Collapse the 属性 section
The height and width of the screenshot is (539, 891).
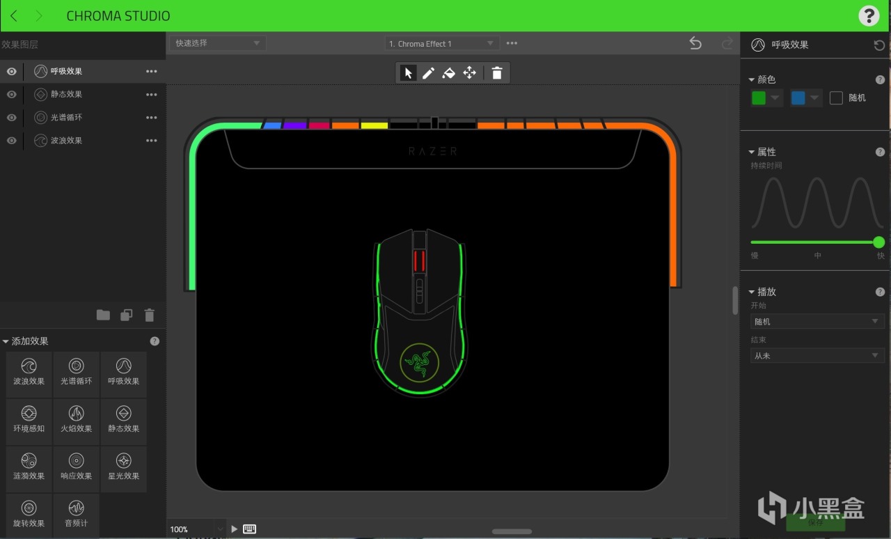[x=752, y=152]
